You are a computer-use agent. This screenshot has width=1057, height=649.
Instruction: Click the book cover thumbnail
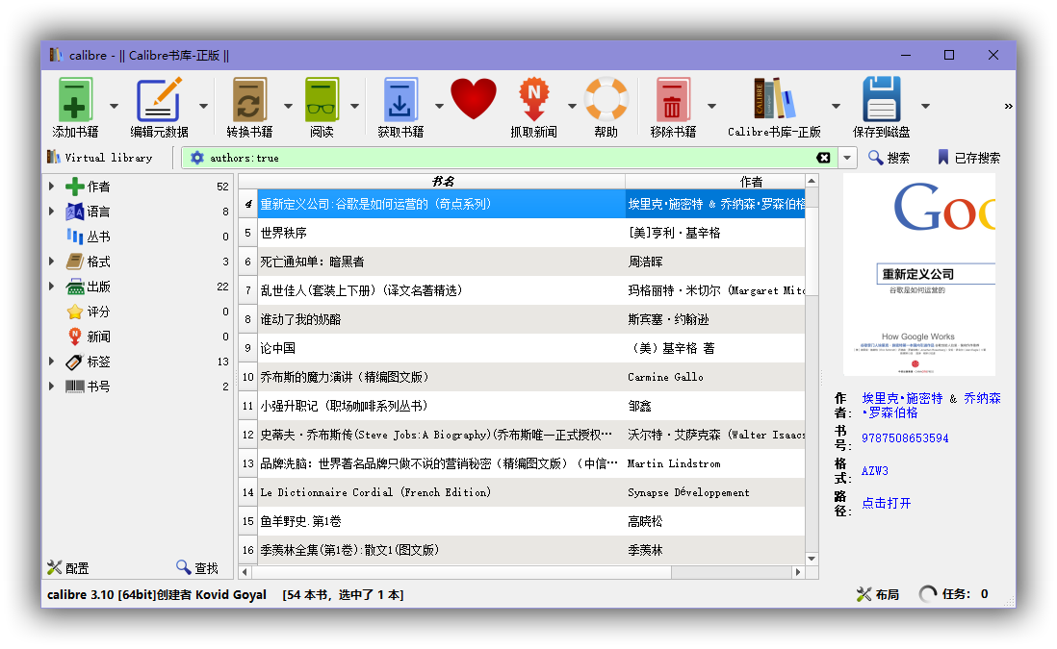pyautogui.click(x=918, y=275)
